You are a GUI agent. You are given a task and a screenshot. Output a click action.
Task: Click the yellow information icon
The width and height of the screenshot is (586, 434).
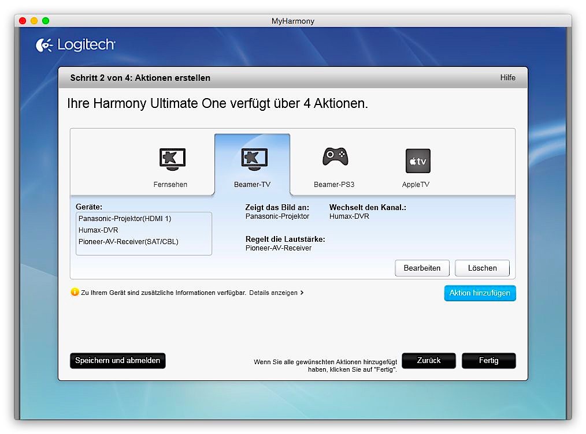[x=75, y=293]
